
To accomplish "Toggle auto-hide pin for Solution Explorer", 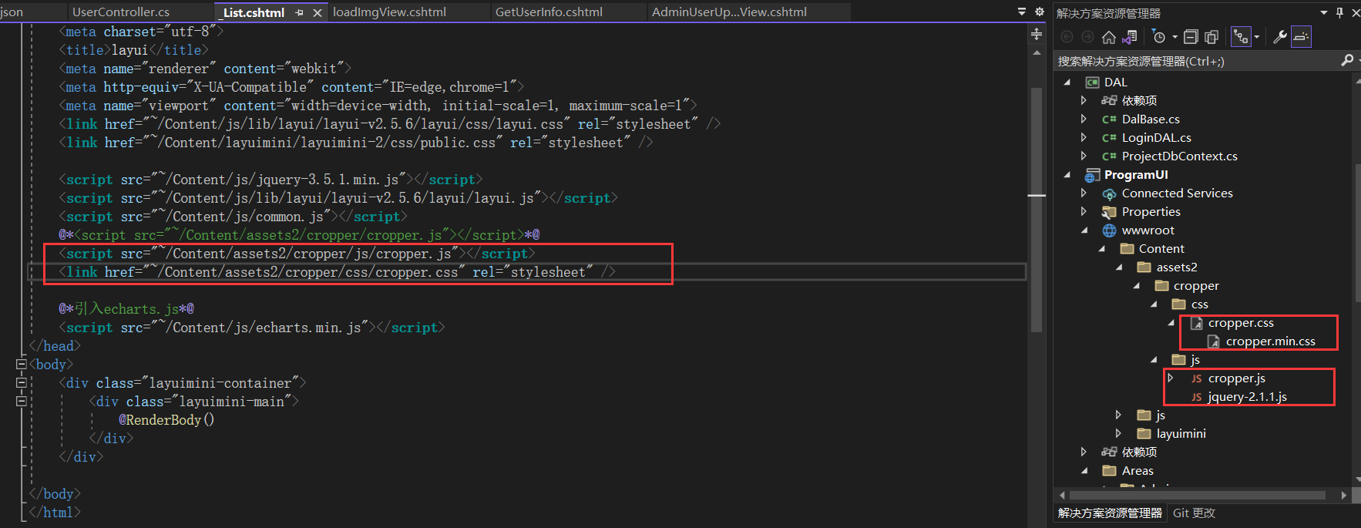I will point(1339,12).
